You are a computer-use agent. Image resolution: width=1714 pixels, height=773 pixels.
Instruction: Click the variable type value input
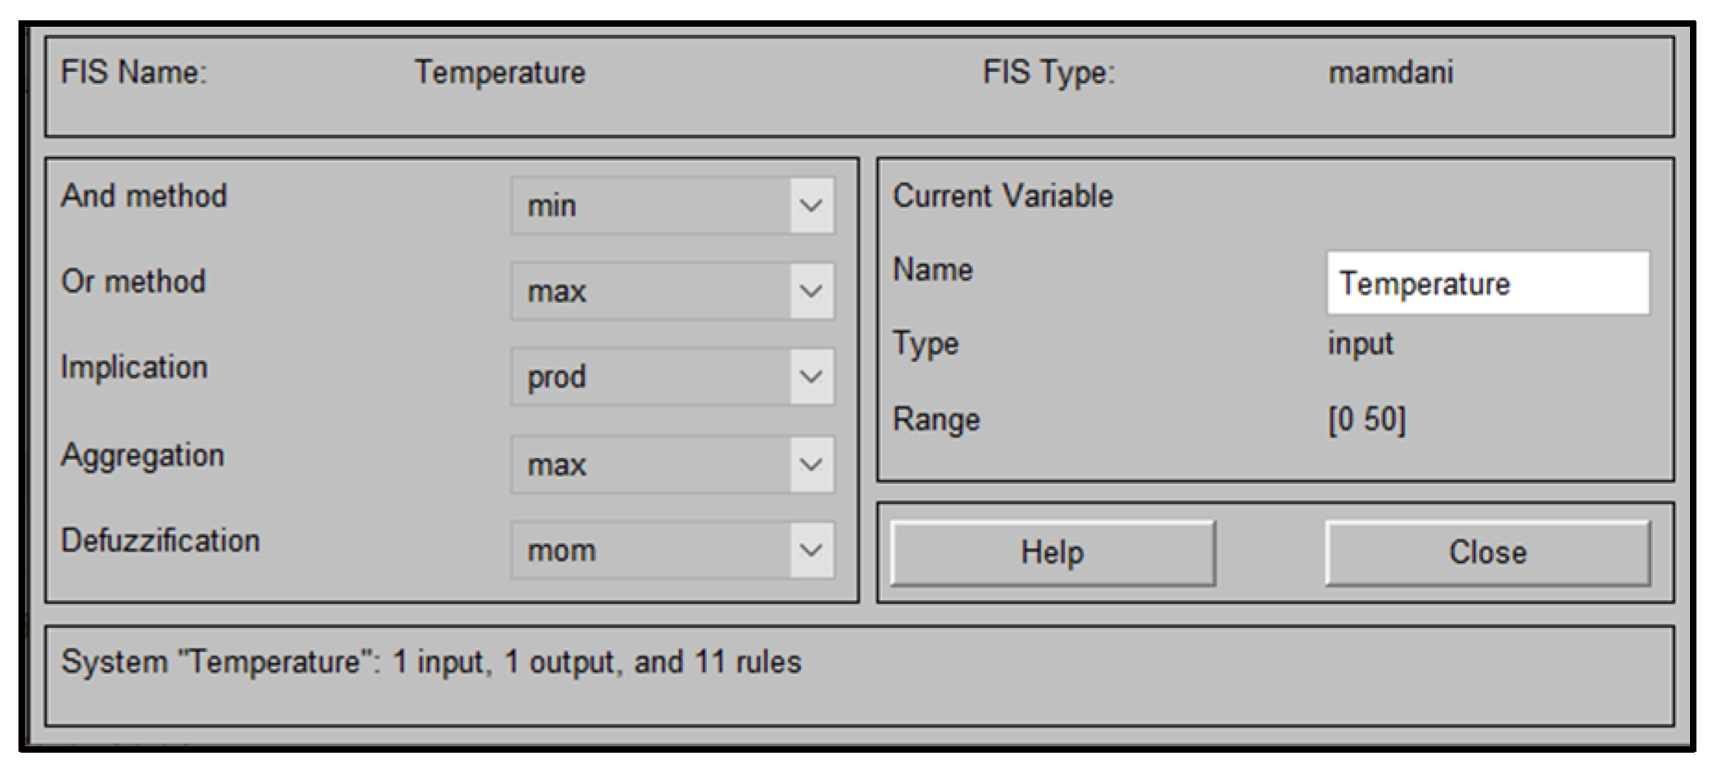pos(1360,344)
